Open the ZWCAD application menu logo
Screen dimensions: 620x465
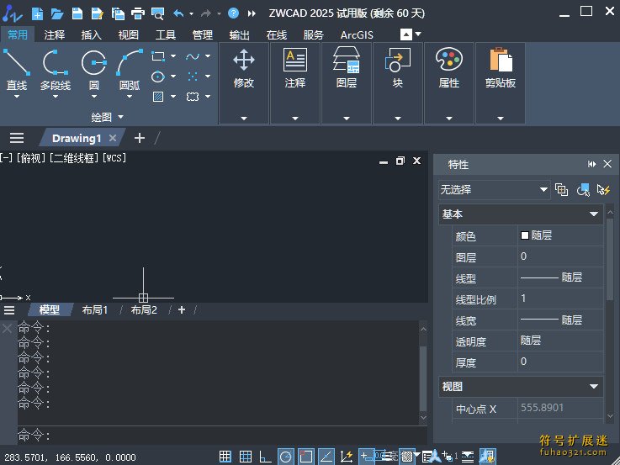click(x=12, y=13)
